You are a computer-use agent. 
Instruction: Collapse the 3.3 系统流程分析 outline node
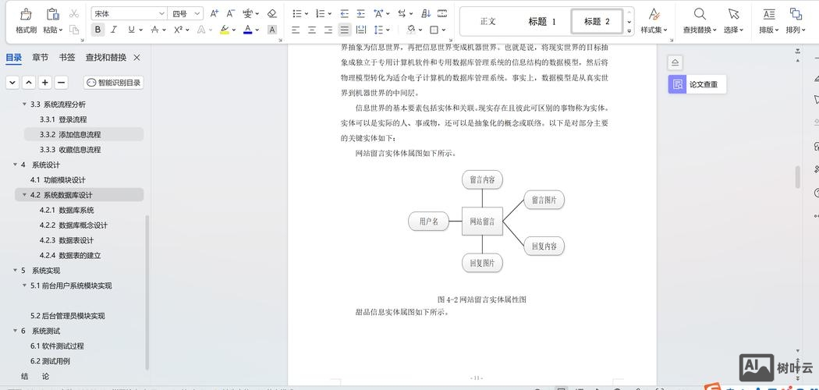click(24, 105)
